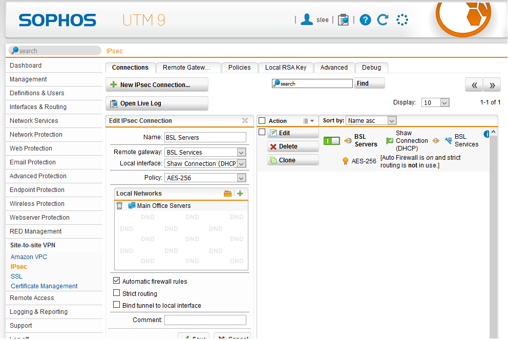Open Webserver Protection in the sidebar
The width and height of the screenshot is (508, 340).
pos(39,218)
